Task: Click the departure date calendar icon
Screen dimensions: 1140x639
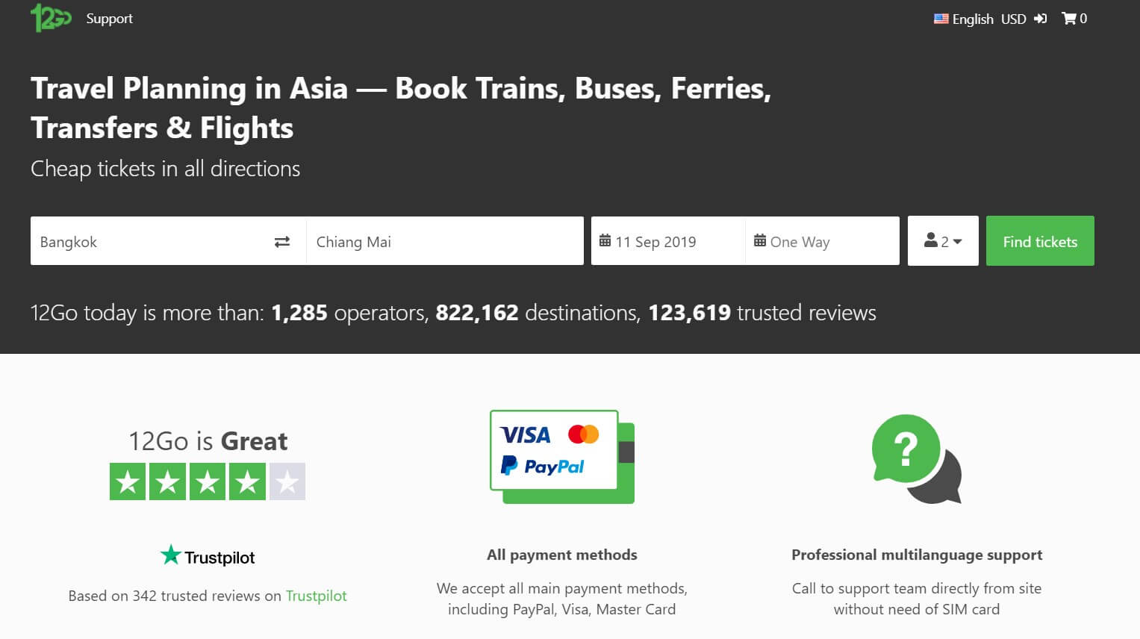Action: pos(605,241)
